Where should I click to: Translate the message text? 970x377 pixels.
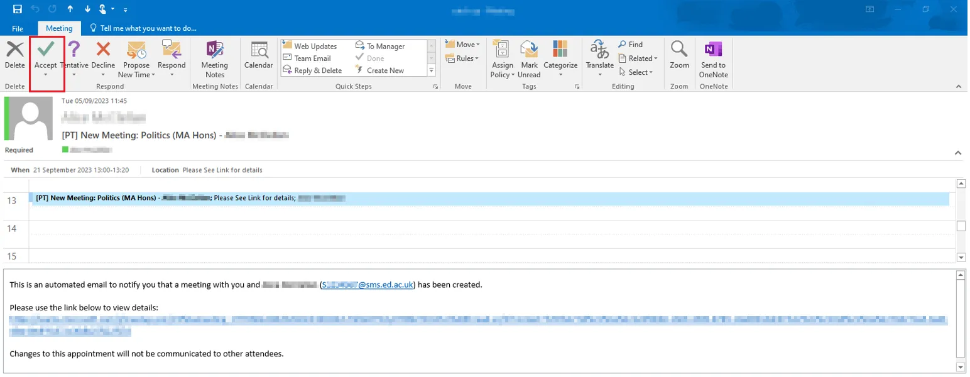pyautogui.click(x=599, y=58)
